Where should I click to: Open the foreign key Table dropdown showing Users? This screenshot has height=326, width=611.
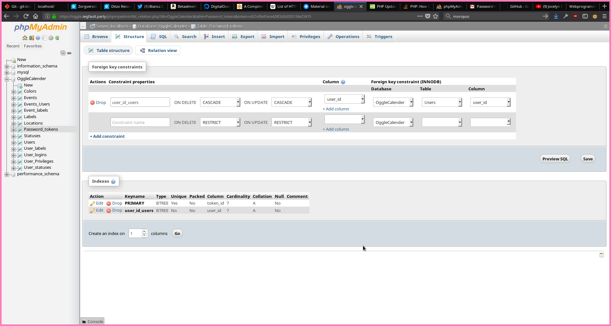tap(442, 102)
